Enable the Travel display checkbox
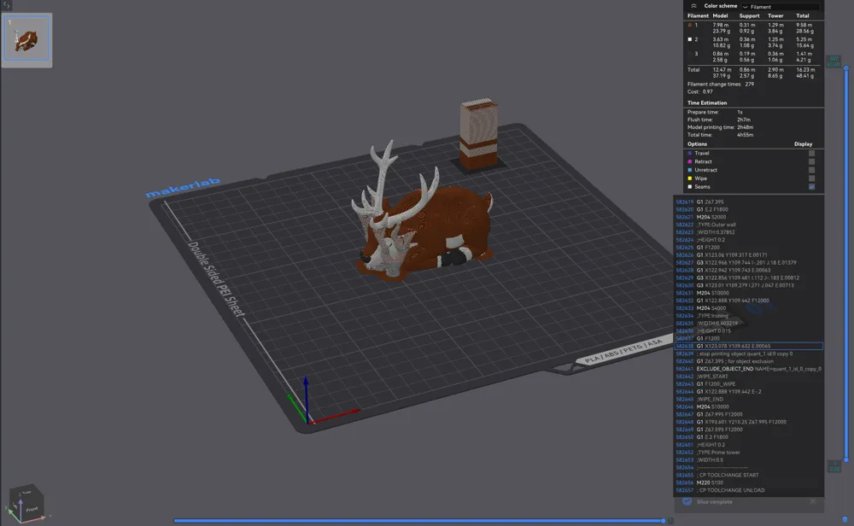Image resolution: width=854 pixels, height=526 pixels. [811, 153]
